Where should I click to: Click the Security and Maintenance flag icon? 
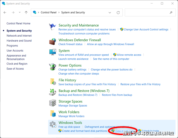(x=52, y=27)
